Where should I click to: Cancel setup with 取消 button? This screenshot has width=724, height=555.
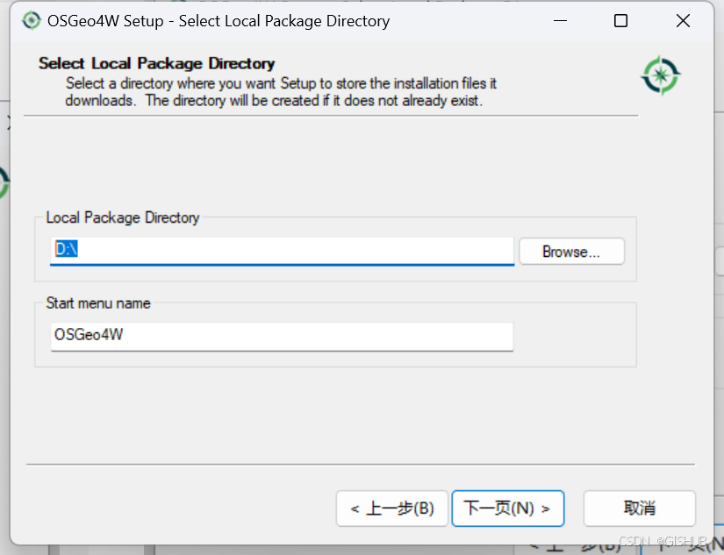(640, 509)
